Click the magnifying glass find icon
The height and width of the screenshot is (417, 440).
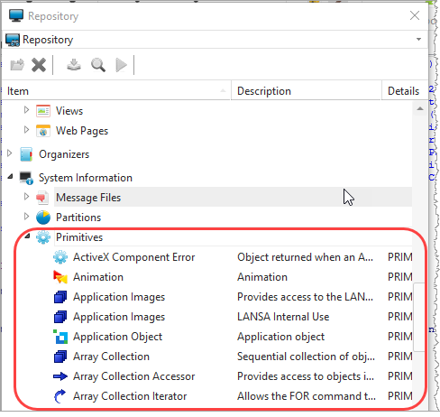point(98,65)
